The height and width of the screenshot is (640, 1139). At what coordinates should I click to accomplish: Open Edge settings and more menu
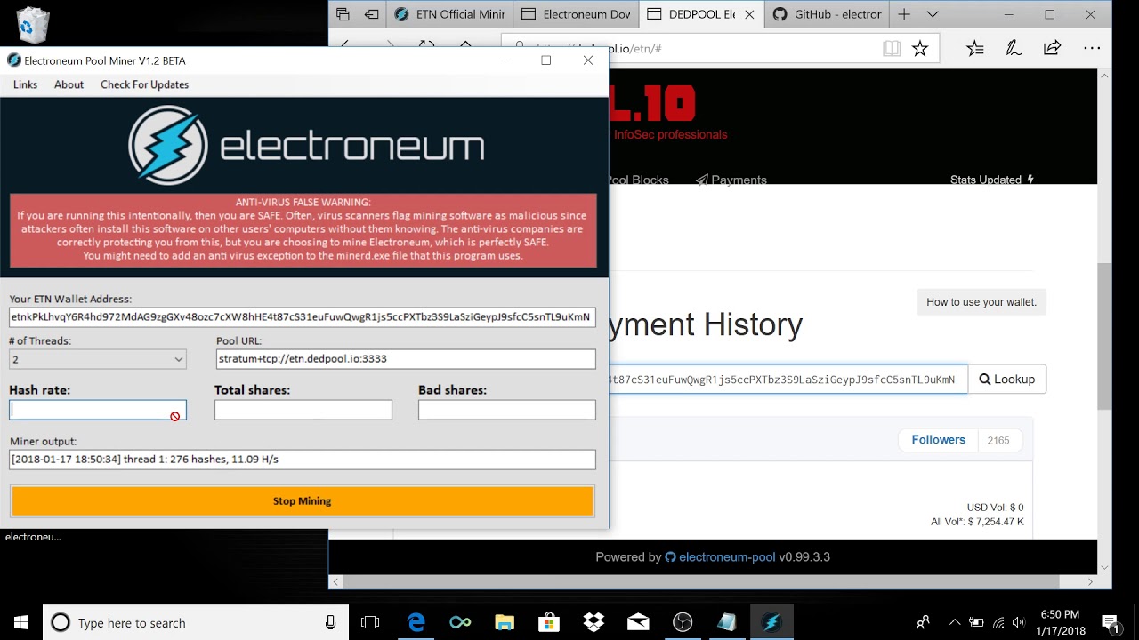pos(1092,48)
